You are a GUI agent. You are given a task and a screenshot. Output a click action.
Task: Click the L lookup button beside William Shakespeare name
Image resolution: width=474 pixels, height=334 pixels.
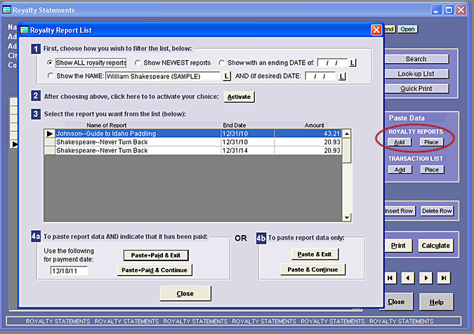(227, 76)
